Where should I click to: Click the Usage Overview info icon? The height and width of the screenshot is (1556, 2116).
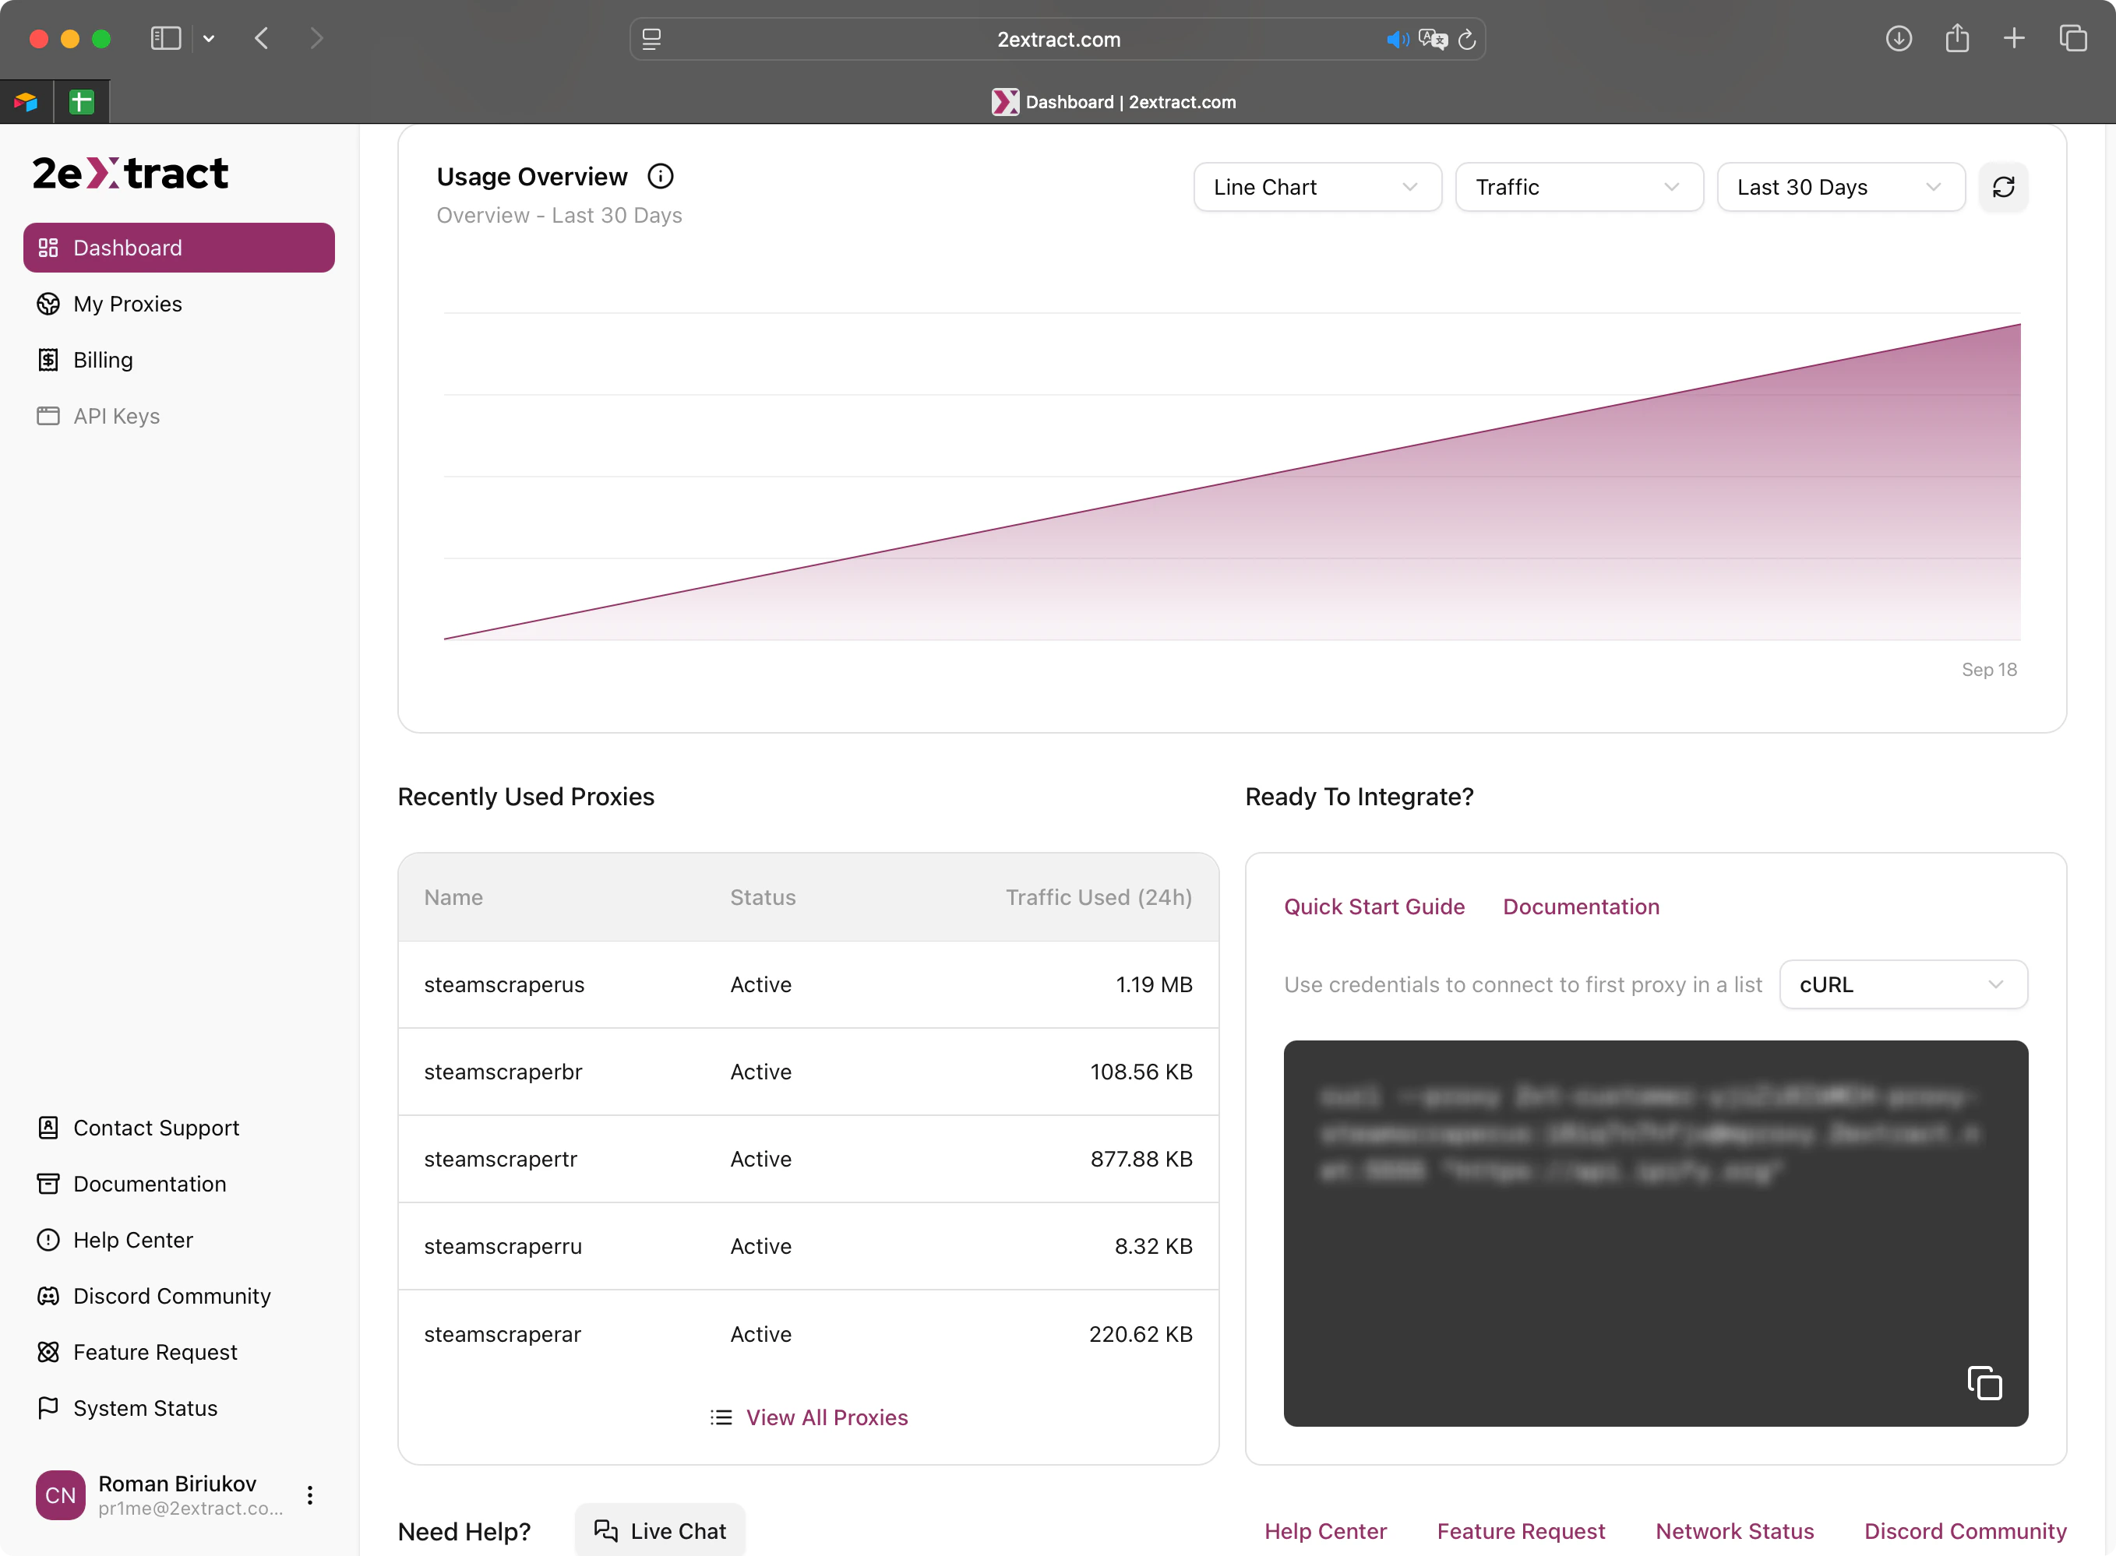click(661, 176)
